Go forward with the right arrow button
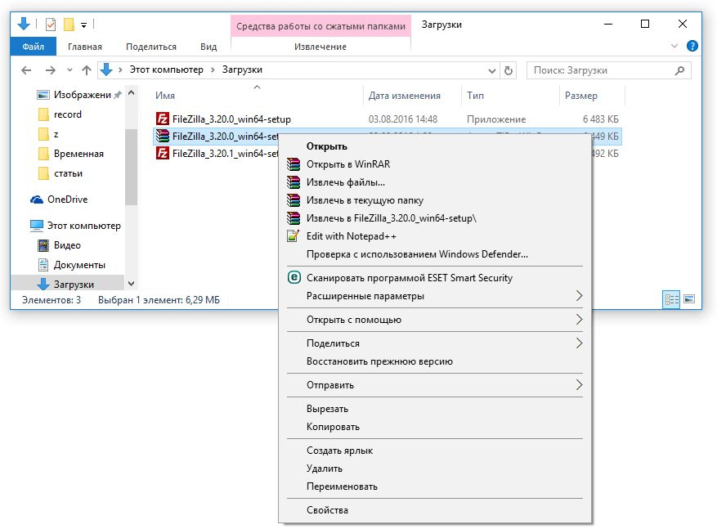The height and width of the screenshot is (529, 717). point(51,70)
